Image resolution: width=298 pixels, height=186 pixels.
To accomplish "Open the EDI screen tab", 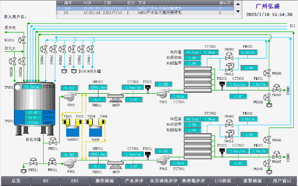I will coord(75,181).
